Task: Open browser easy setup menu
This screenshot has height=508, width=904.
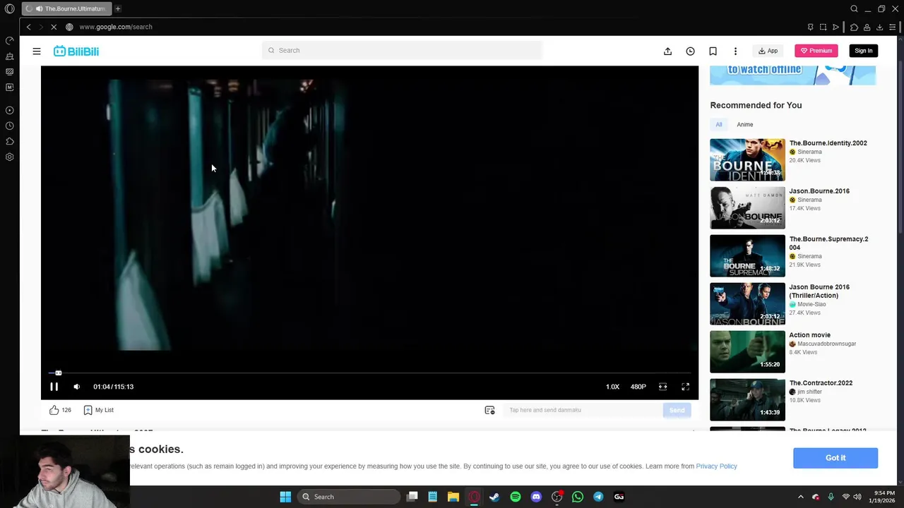Action: [x=892, y=27]
